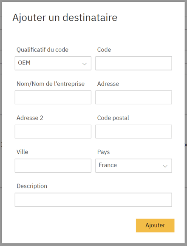Viewport: 187px width, 246px height.
Task: Click the Nom/Nom de l'entreprise input box
Action: 53,98
